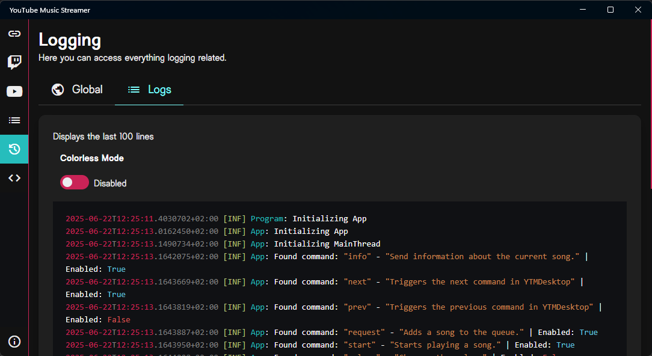Click log entry for "info" command
This screenshot has width=652, height=356.
(327, 263)
